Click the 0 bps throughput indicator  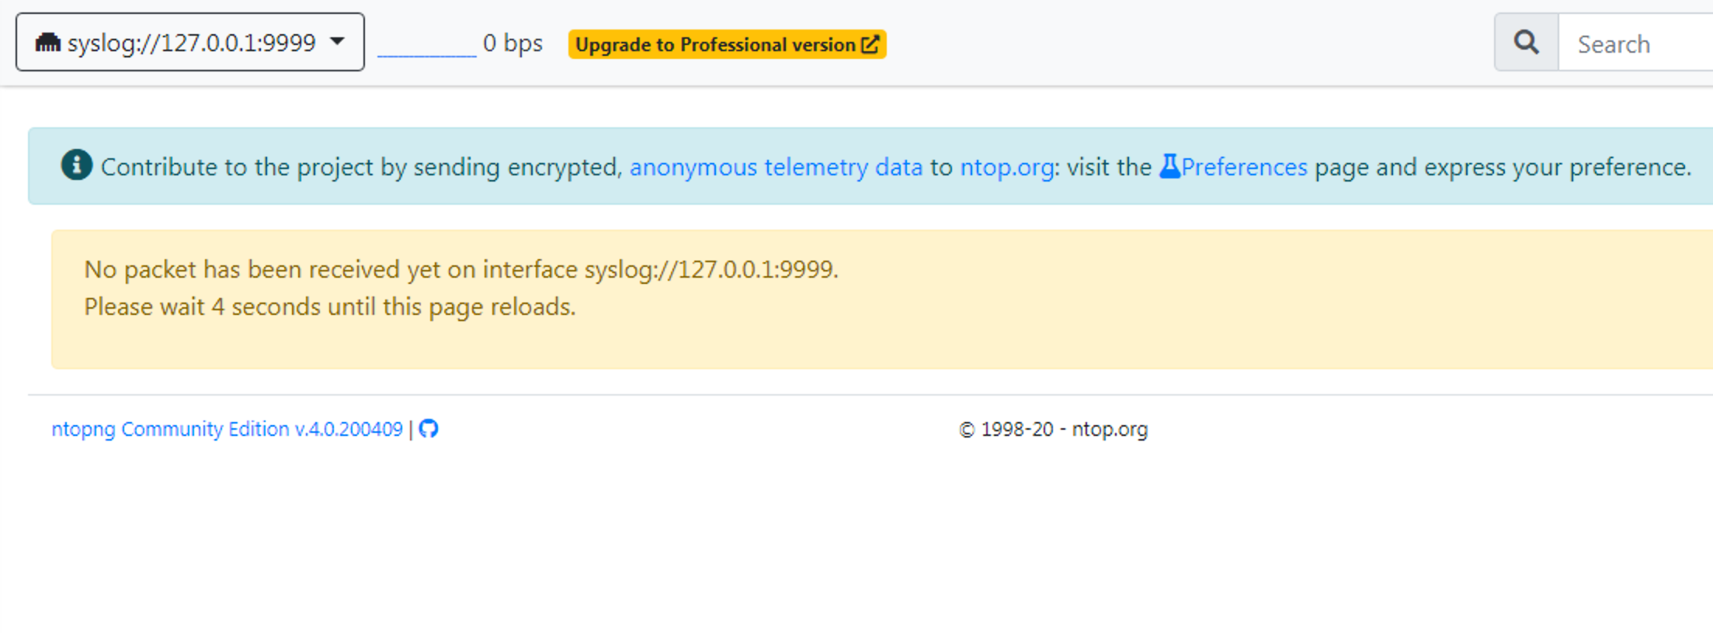(x=513, y=43)
